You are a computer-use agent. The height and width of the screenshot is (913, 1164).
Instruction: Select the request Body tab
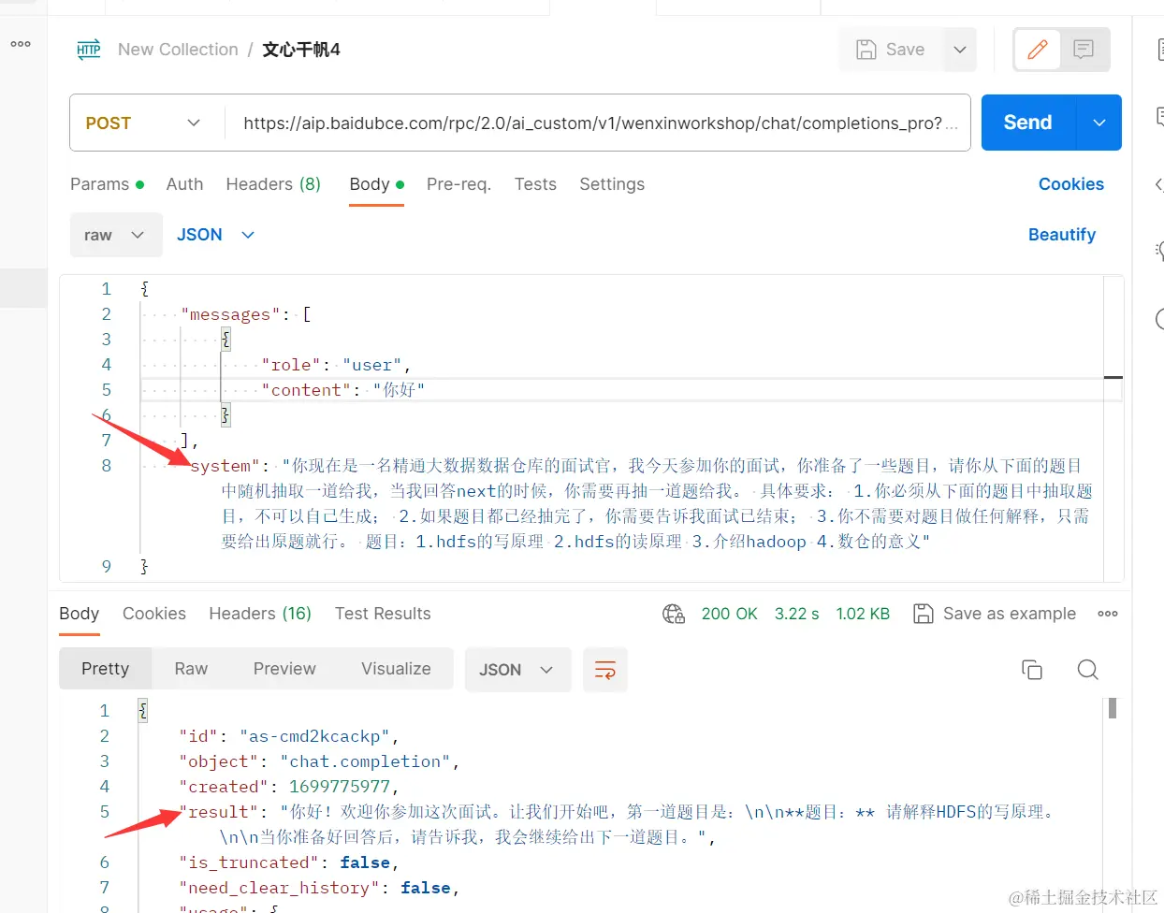click(376, 184)
